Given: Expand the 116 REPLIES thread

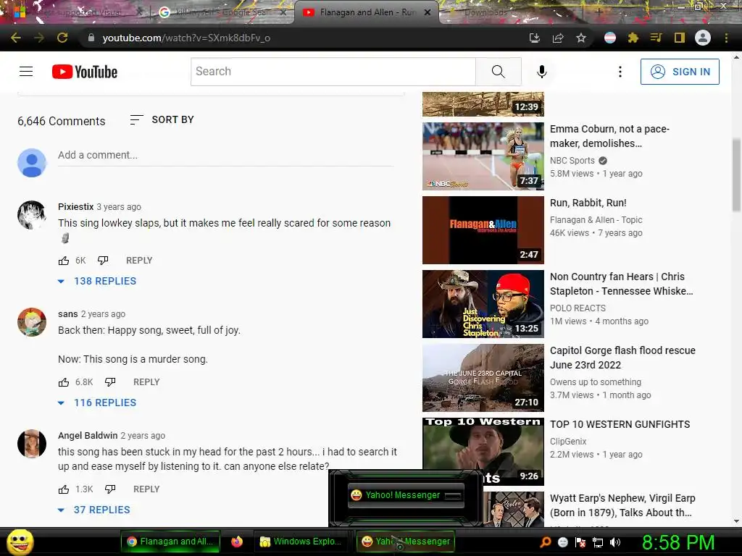Looking at the screenshot, I should 97,403.
